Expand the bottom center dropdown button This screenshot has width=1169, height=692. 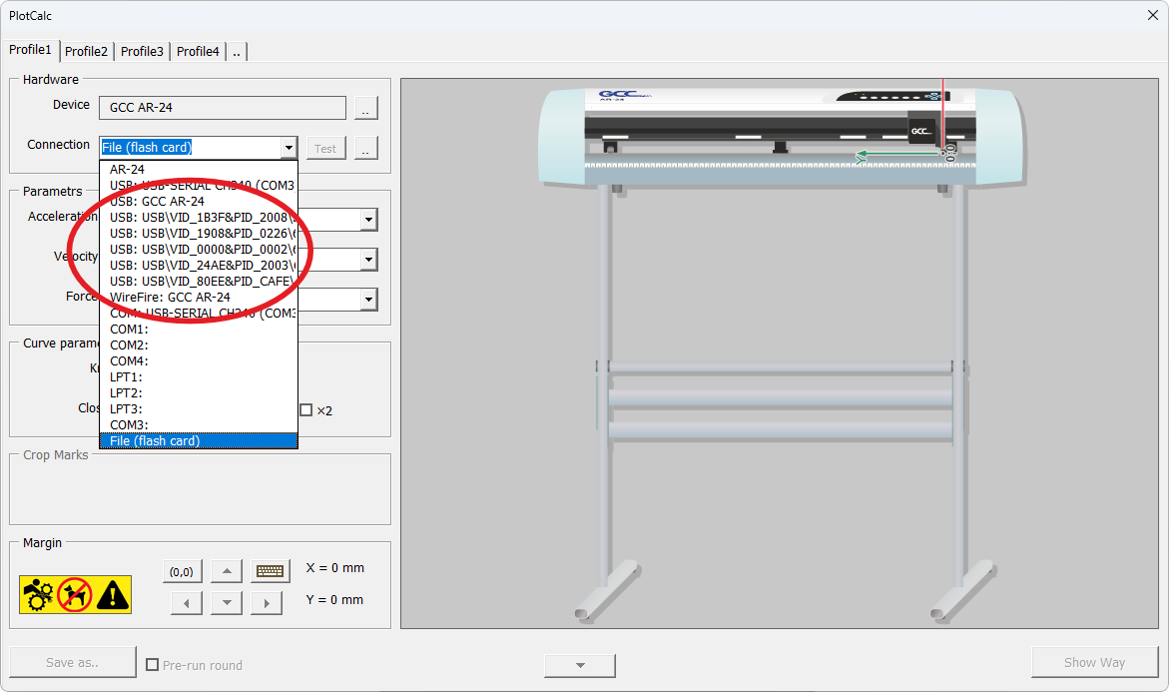tap(580, 665)
